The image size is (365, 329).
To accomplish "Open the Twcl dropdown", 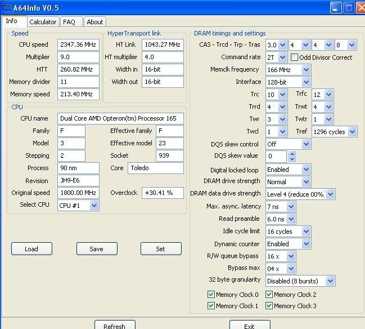I will [276, 131].
